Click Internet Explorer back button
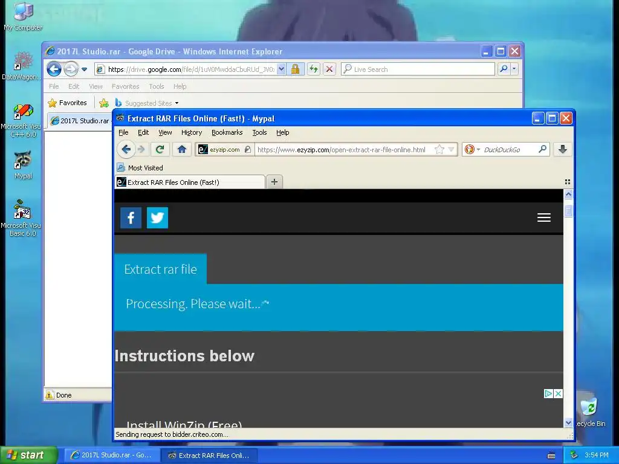The image size is (619, 464). (54, 69)
